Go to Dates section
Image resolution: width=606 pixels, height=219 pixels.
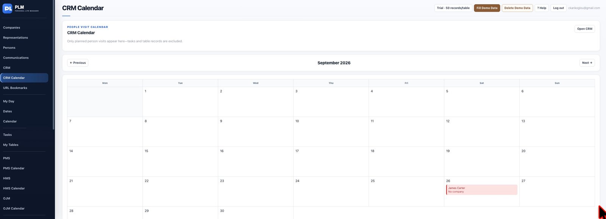8,111
